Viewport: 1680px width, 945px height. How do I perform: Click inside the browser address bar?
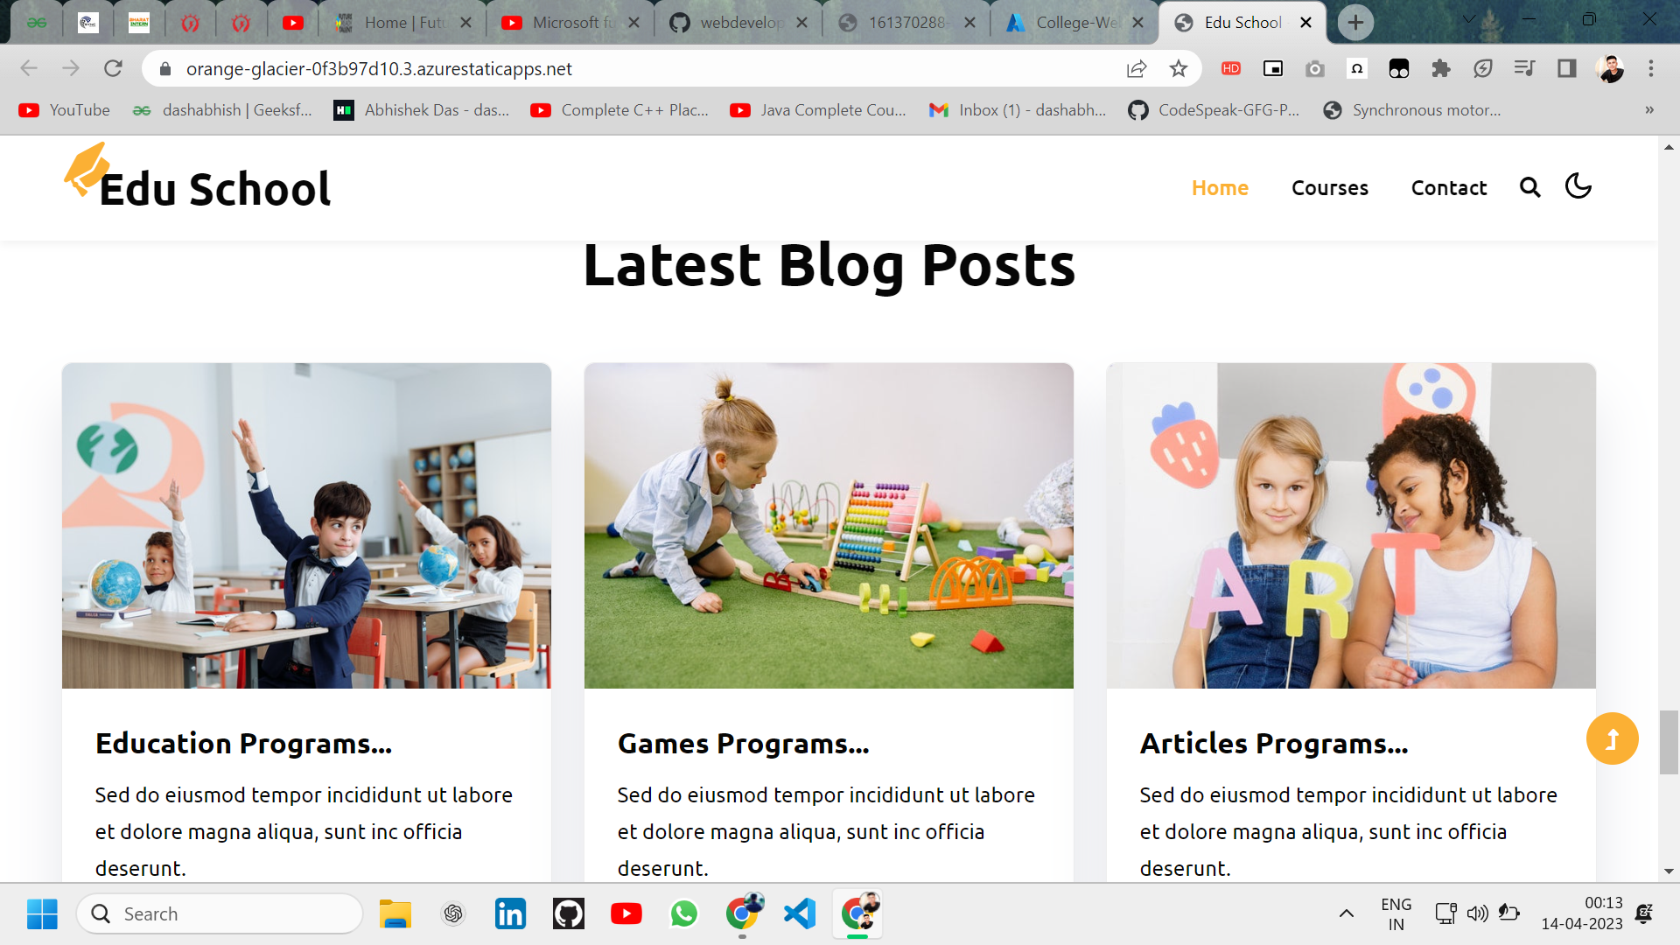(x=525, y=68)
